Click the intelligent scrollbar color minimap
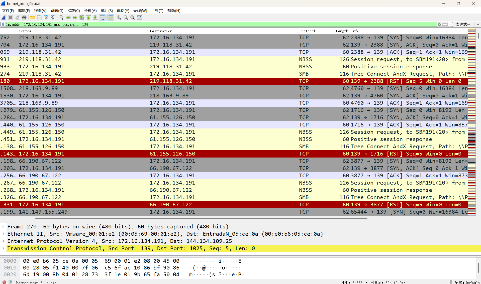 coord(471,122)
